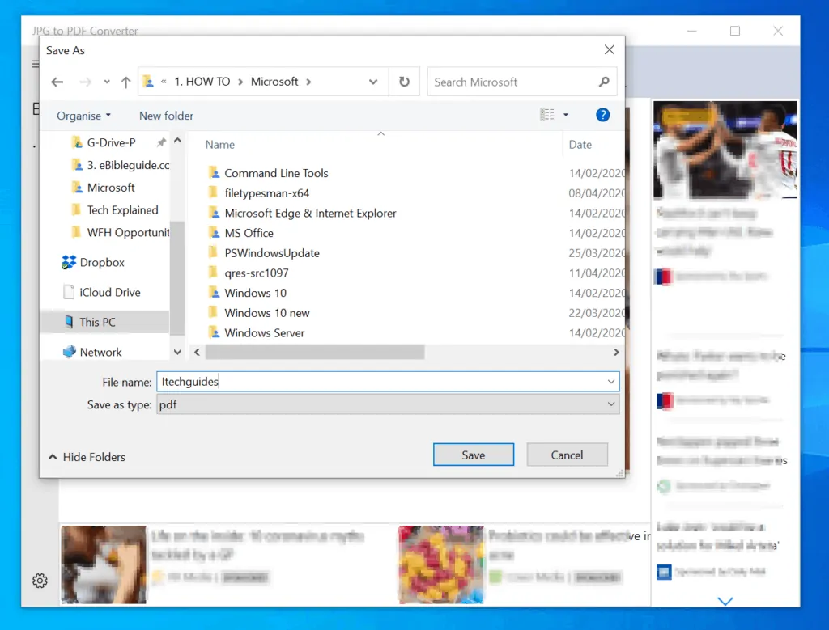Image resolution: width=829 pixels, height=630 pixels.
Task: Open the Help question mark icon
Action: point(602,115)
